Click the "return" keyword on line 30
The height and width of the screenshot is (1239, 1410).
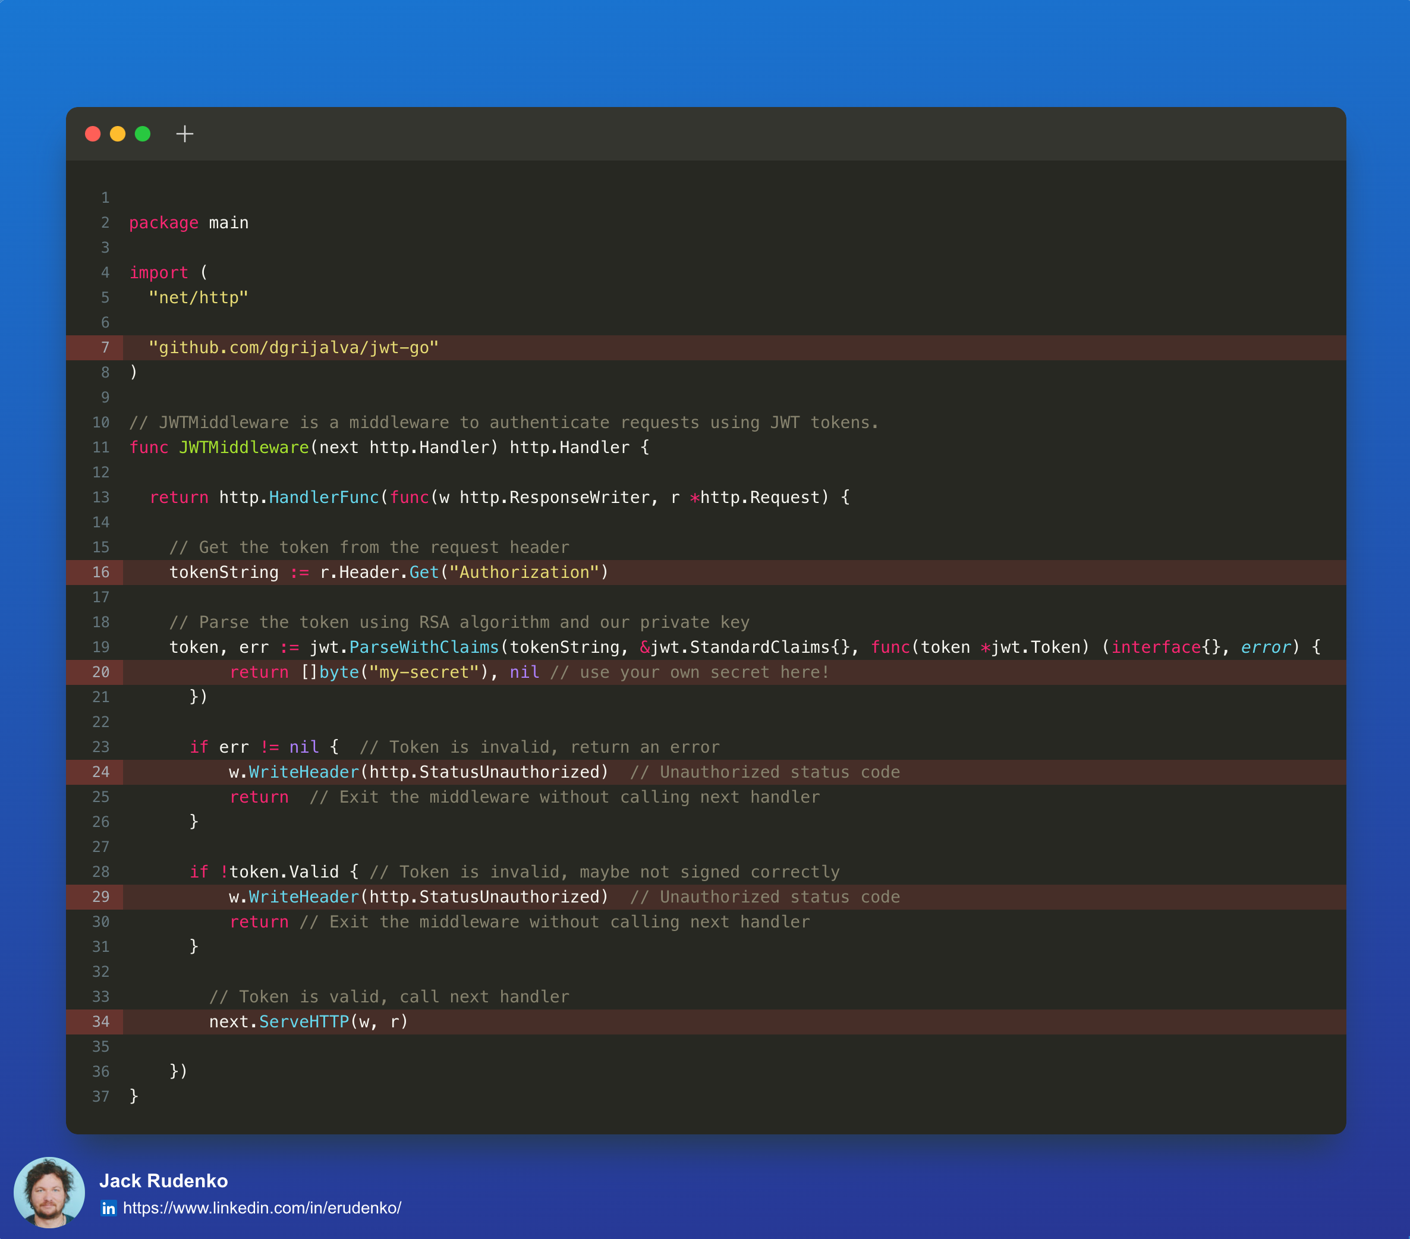tap(259, 922)
